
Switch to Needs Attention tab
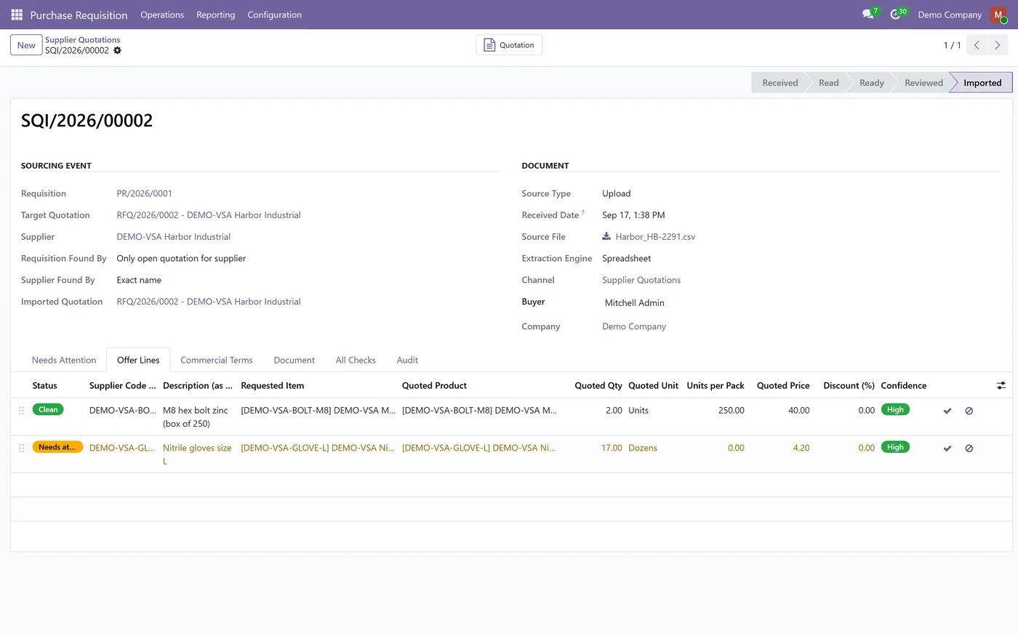tap(64, 360)
